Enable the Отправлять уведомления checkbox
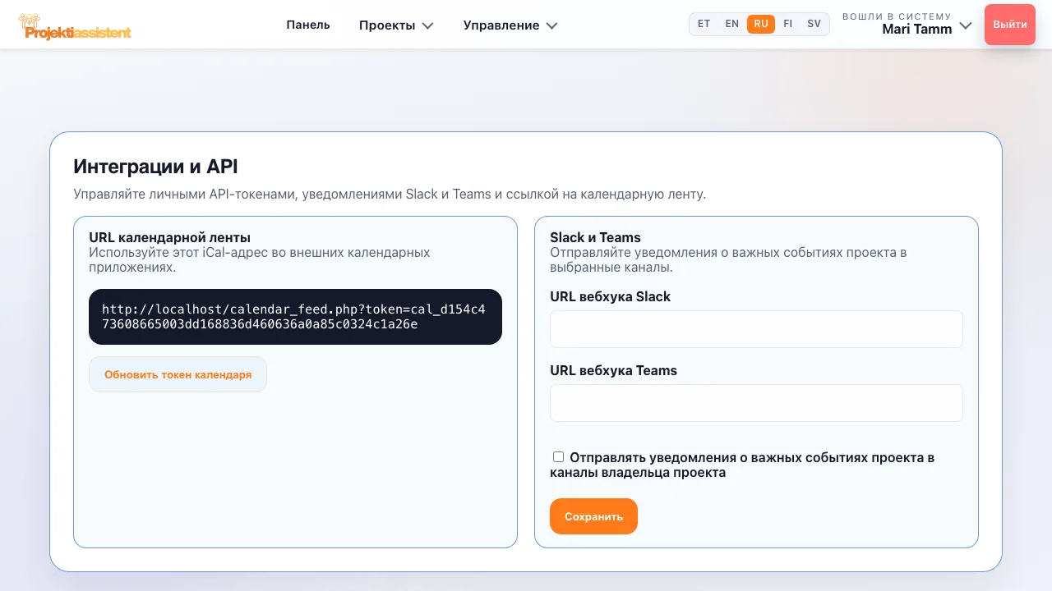Image resolution: width=1052 pixels, height=591 pixels. pyautogui.click(x=558, y=457)
